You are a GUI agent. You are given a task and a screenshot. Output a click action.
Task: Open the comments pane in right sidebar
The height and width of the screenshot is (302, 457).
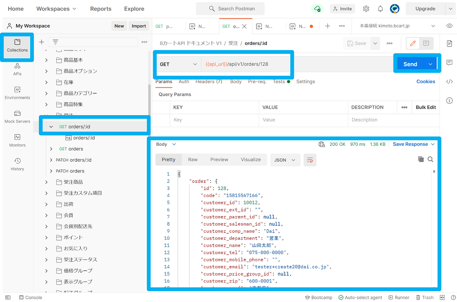coord(449,63)
